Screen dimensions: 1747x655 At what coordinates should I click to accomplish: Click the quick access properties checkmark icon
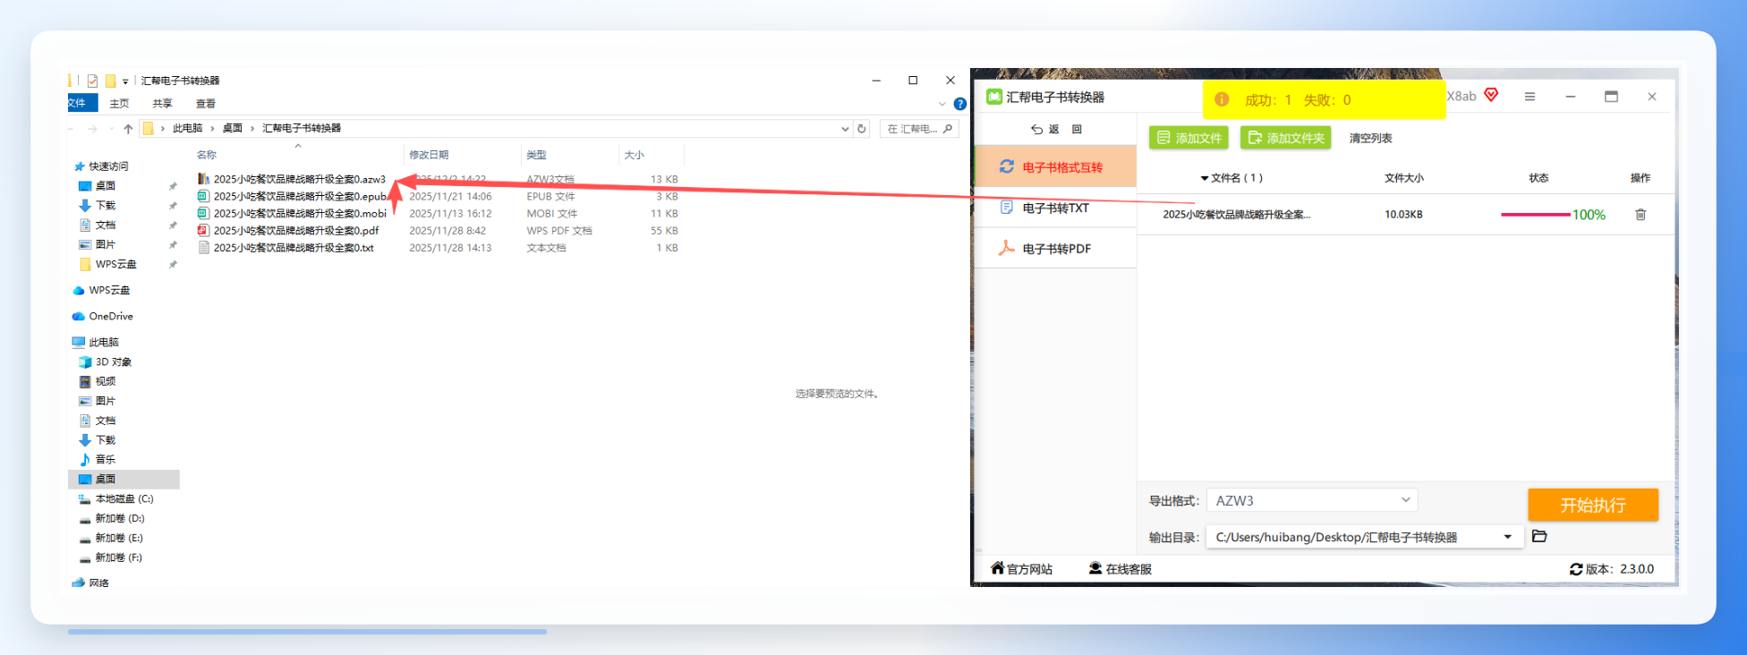(x=92, y=81)
